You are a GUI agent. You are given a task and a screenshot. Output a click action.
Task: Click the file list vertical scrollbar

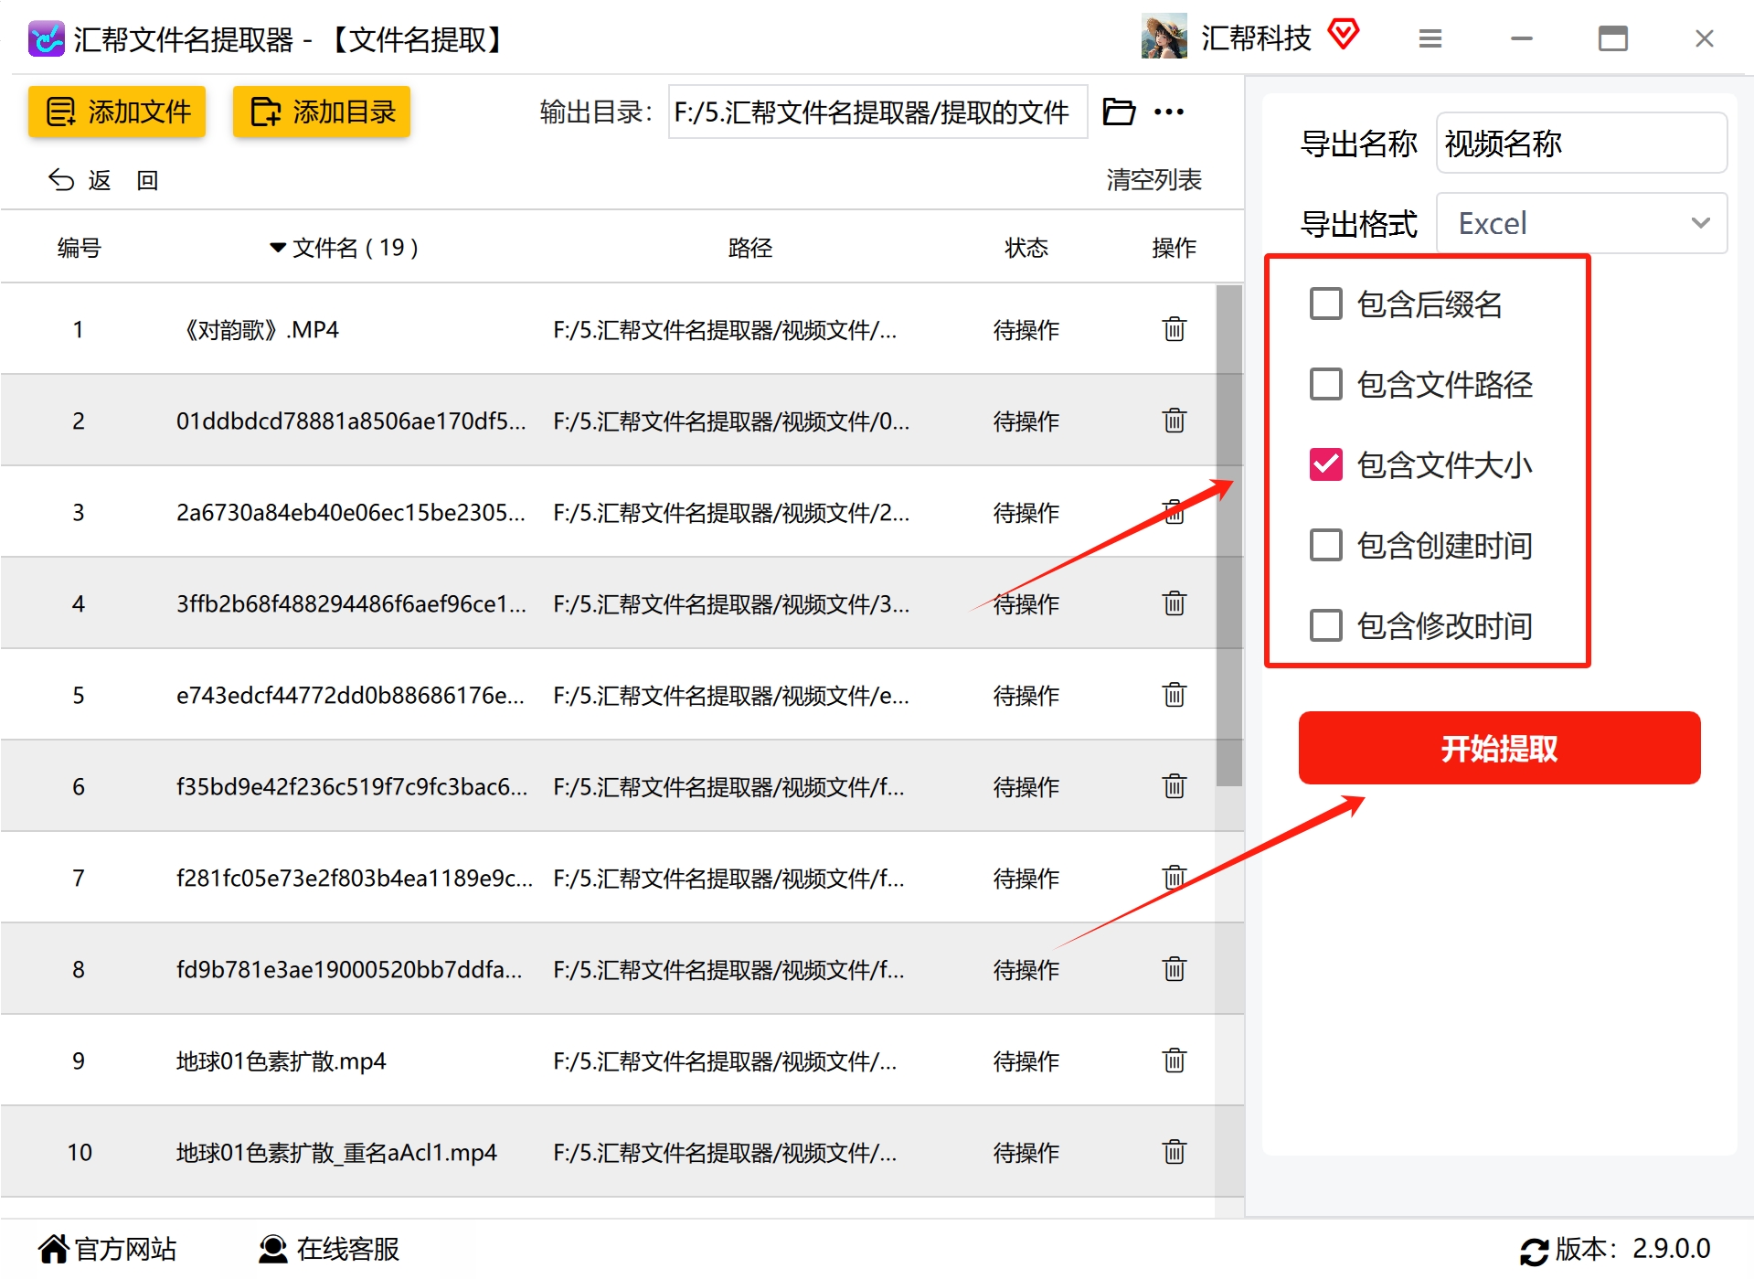(x=1229, y=535)
